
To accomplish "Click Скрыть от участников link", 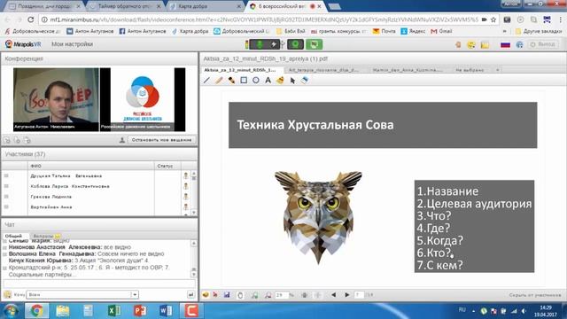I will [x=534, y=295].
